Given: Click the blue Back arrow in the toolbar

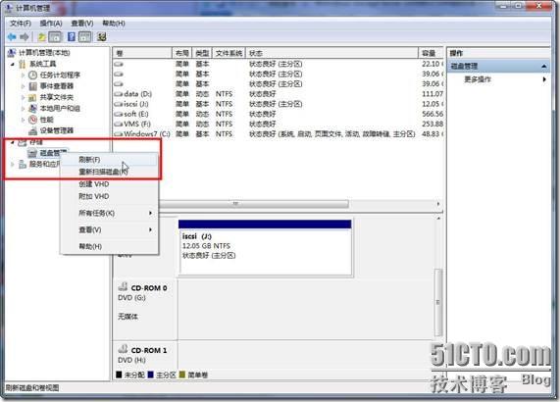Looking at the screenshot, I should (12, 37).
